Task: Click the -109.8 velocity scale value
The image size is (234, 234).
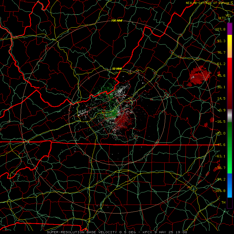Action: click(x=219, y=191)
